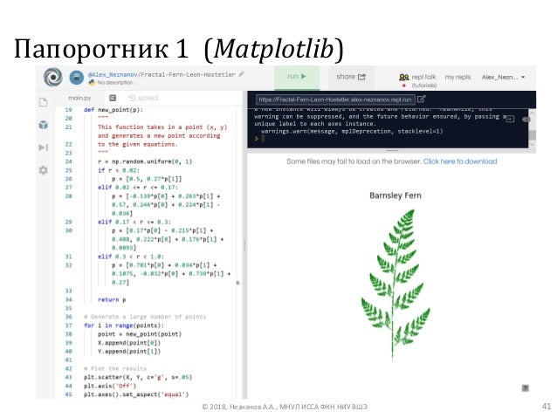Click the Barnsley Fern plot image
557x418 pixels.
(x=395, y=285)
